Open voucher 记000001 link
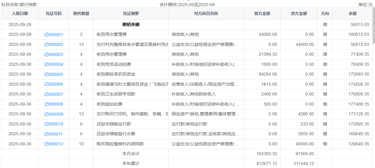Image resolution: width=375 pixels, height=168 pixels. point(54,35)
